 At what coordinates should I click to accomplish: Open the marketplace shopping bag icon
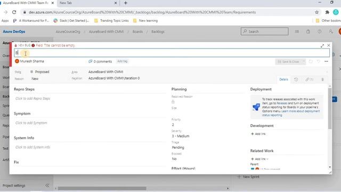click(x=308, y=31)
